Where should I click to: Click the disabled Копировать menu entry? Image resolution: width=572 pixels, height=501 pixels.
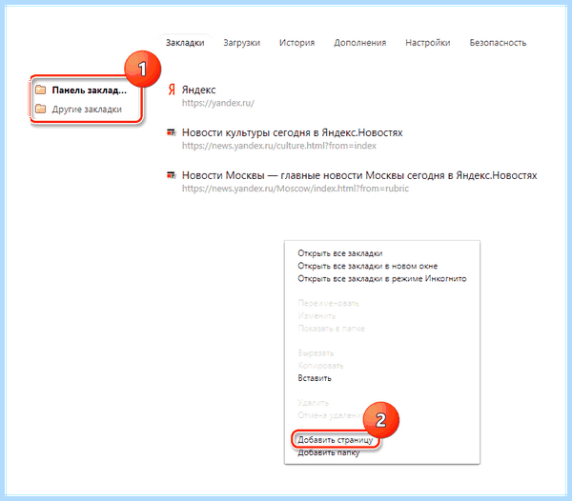pos(320,366)
